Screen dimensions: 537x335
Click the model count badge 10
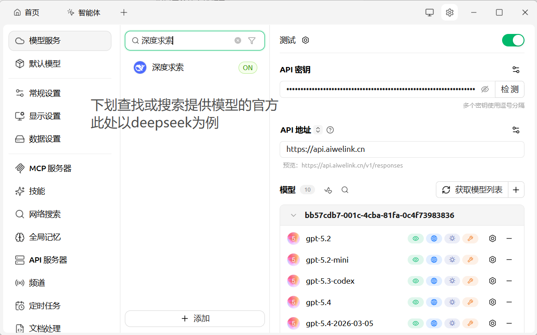click(x=307, y=190)
